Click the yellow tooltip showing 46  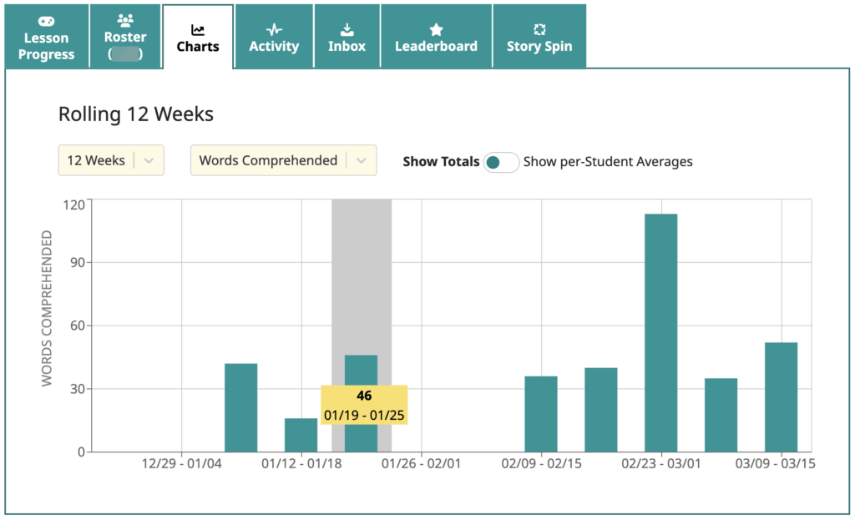[x=364, y=404]
